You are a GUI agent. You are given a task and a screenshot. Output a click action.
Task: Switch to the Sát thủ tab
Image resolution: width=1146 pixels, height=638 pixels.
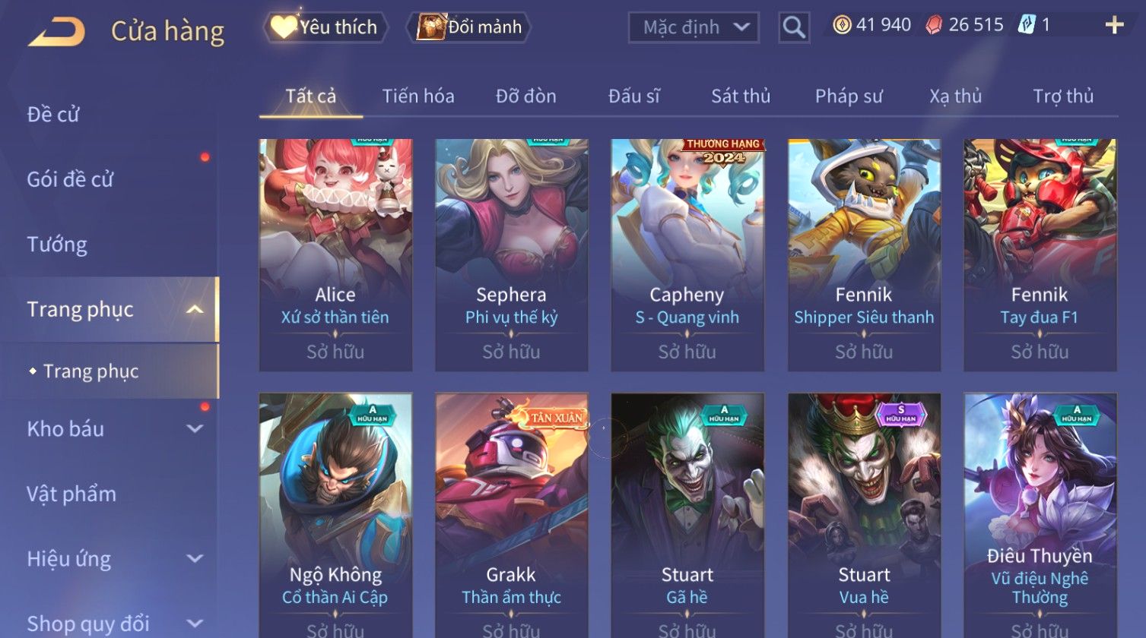[741, 96]
